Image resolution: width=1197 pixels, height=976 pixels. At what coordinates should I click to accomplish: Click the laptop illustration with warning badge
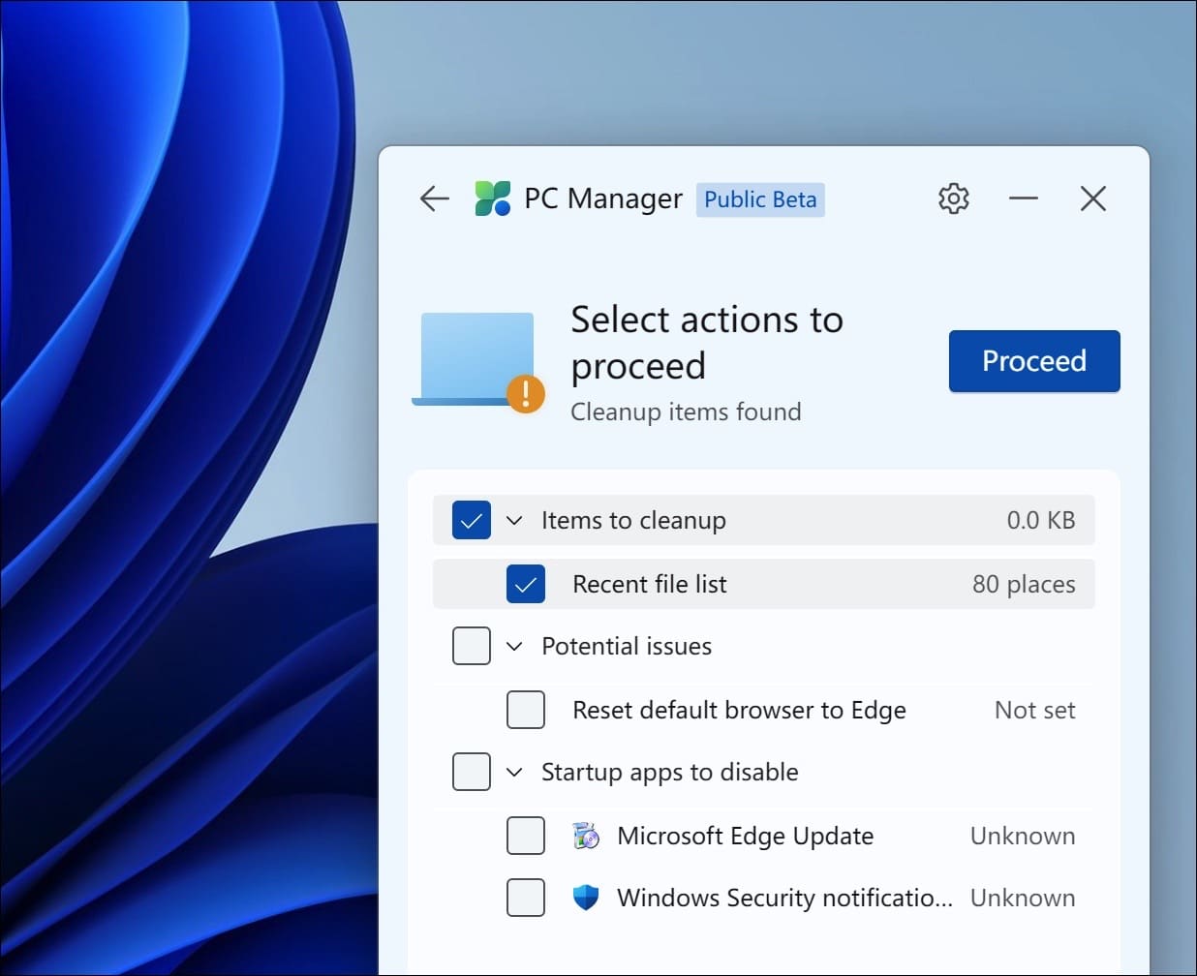(475, 358)
